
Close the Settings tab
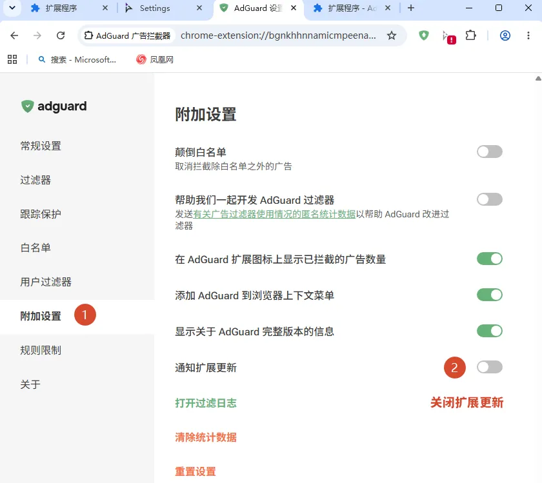click(199, 8)
